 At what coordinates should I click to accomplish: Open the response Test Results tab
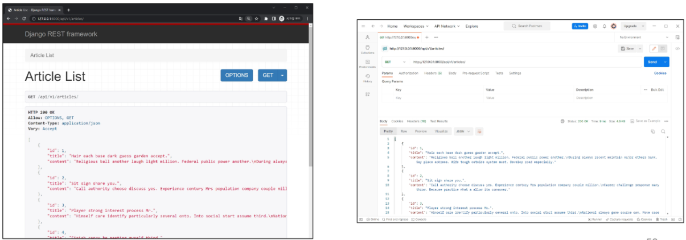point(438,121)
